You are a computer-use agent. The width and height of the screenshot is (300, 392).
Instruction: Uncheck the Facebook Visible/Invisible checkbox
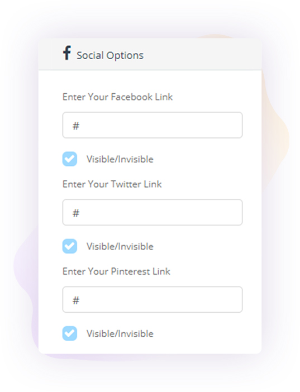click(x=70, y=159)
